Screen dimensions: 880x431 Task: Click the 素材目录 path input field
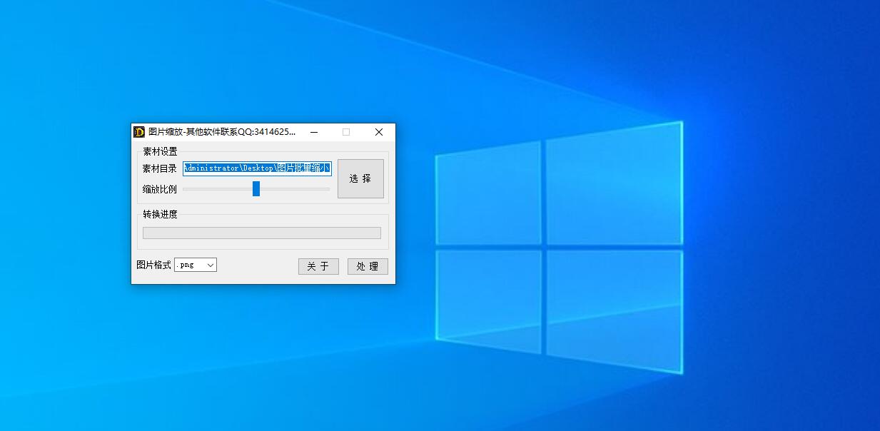pyautogui.click(x=257, y=168)
